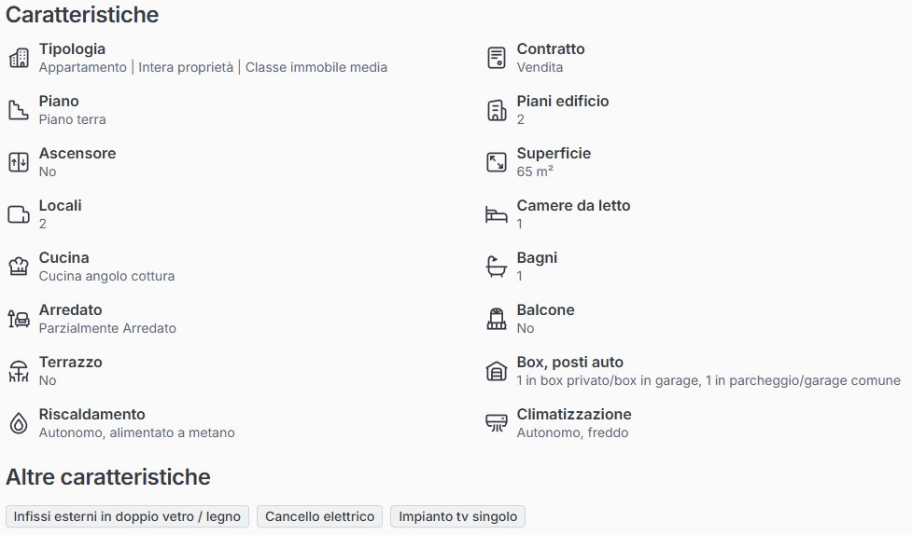Image resolution: width=912 pixels, height=535 pixels.
Task: Click the Balcone icon
Action: 497,319
